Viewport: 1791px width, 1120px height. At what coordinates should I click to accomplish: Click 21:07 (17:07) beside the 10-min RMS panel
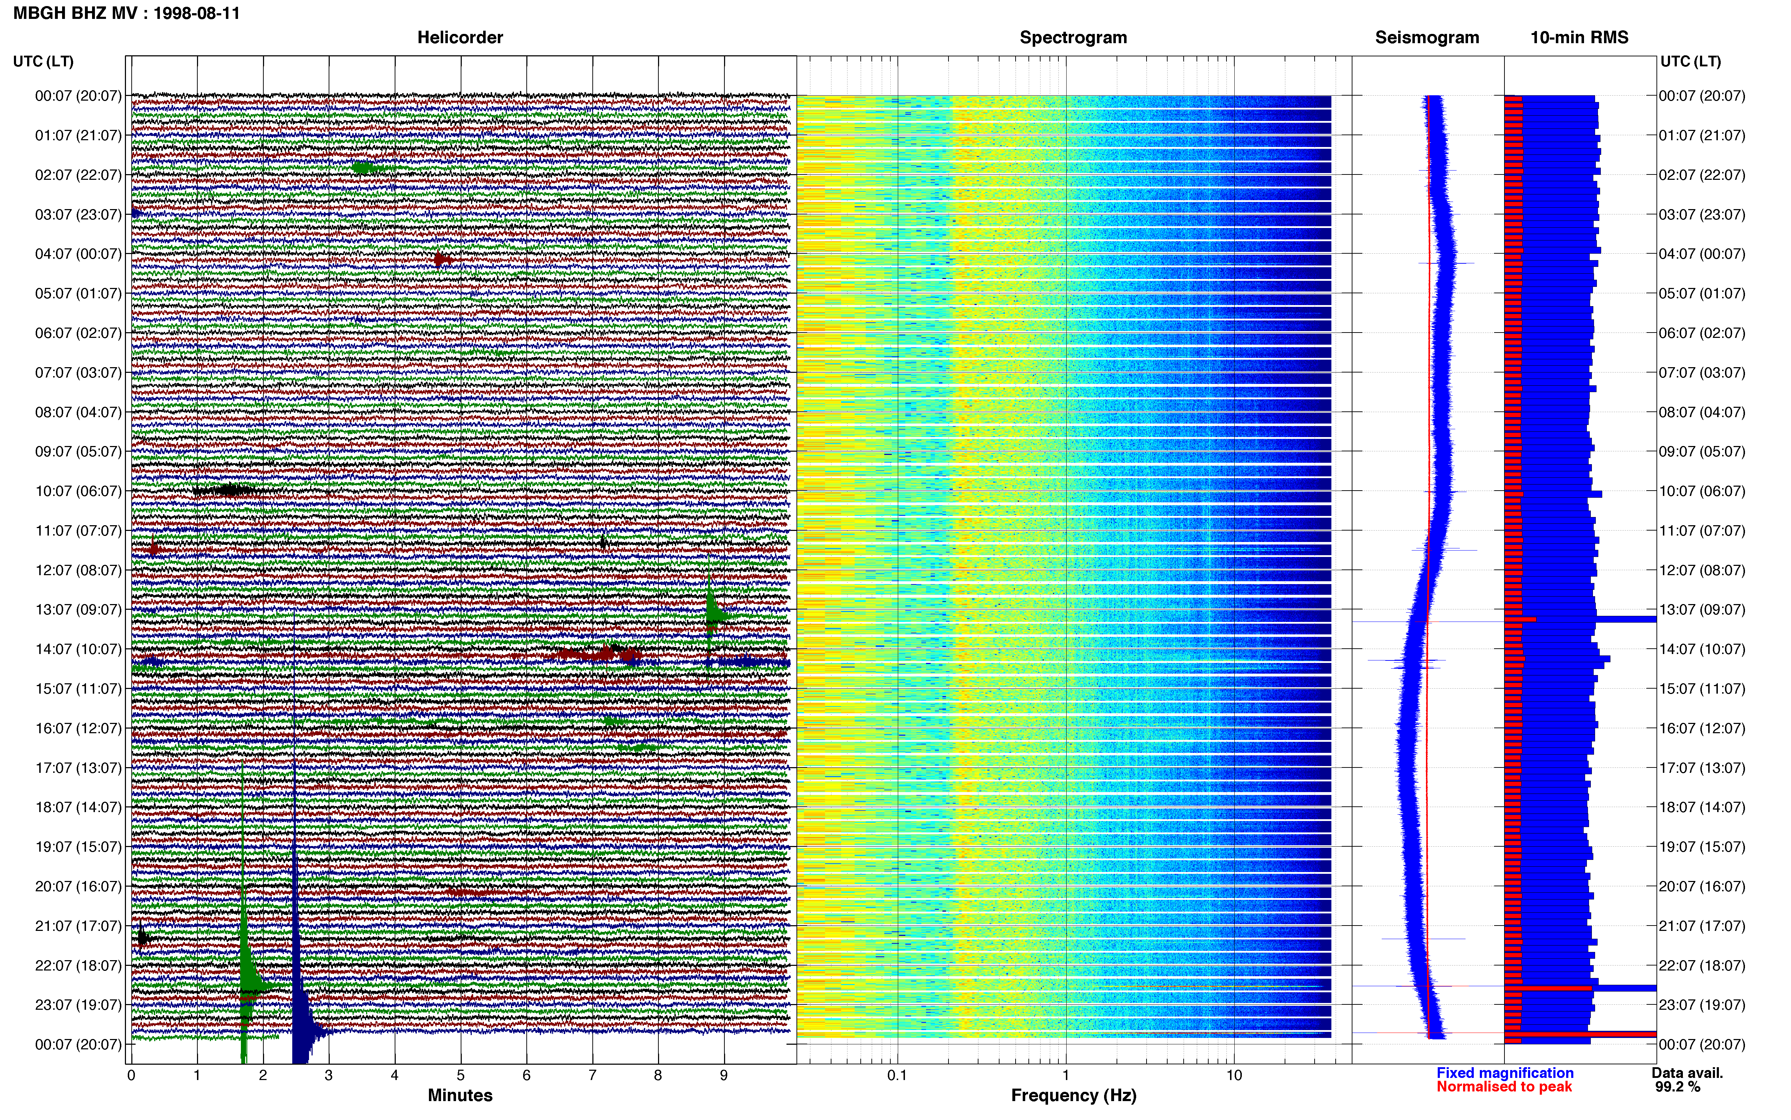point(1702,926)
